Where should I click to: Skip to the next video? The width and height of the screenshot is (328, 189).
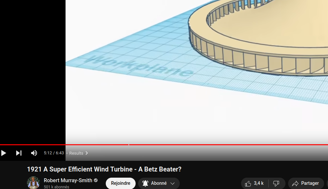pyautogui.click(x=19, y=153)
